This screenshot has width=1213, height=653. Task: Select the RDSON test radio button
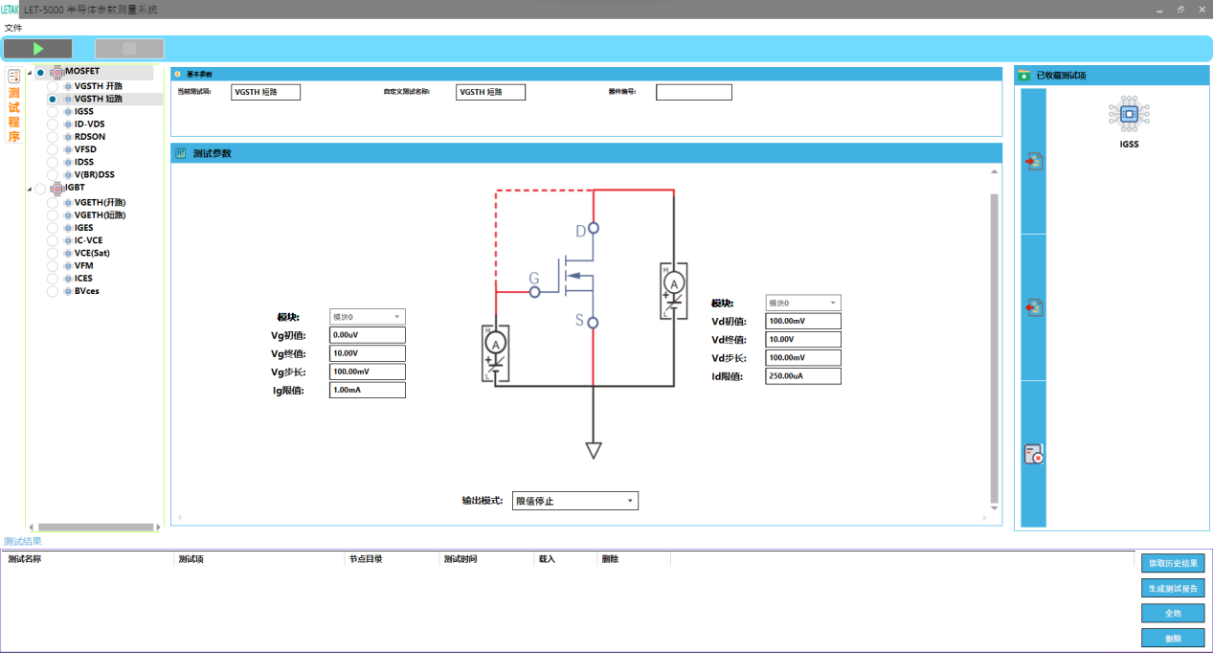click(x=53, y=137)
